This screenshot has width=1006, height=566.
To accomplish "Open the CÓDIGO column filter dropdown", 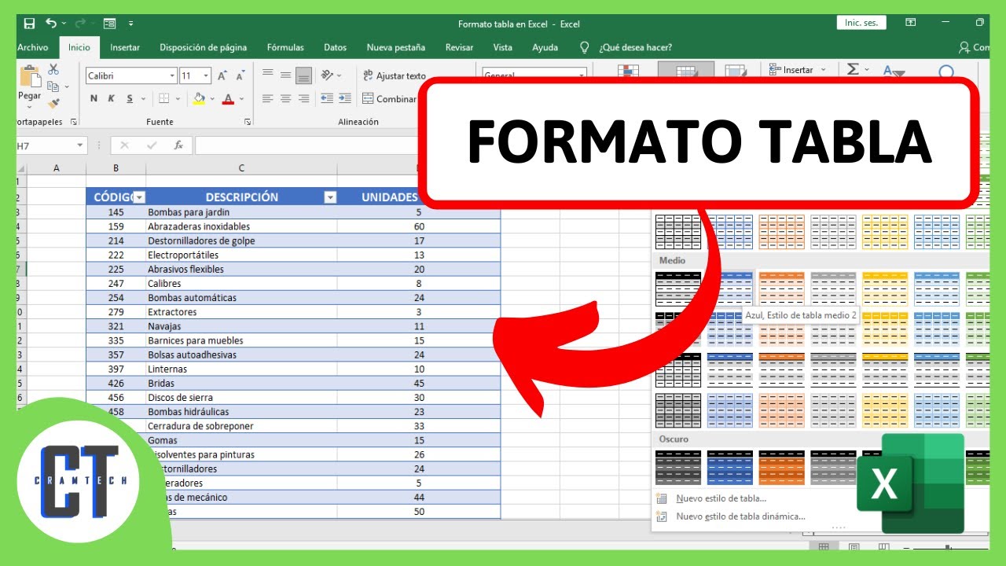I will (139, 197).
